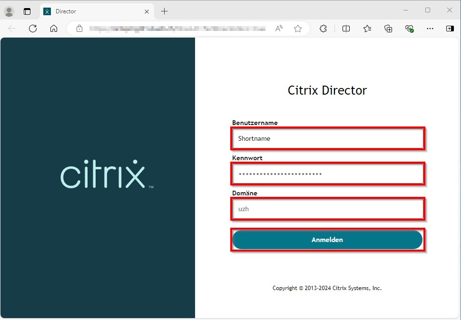Open the Copilot sidebar icon

coord(450,29)
